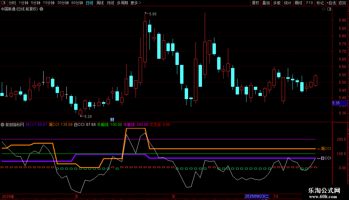Screen dimensions: 349x200
Task: Click the 牛熊线: 100.00 value
Action: 110,125
